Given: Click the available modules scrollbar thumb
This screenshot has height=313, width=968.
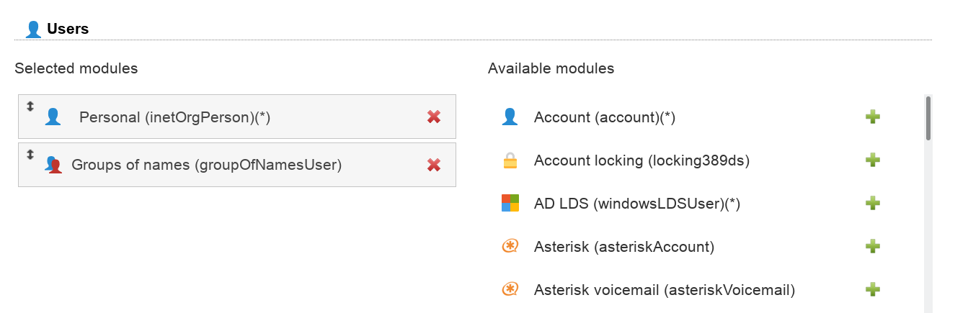Looking at the screenshot, I should (928, 118).
